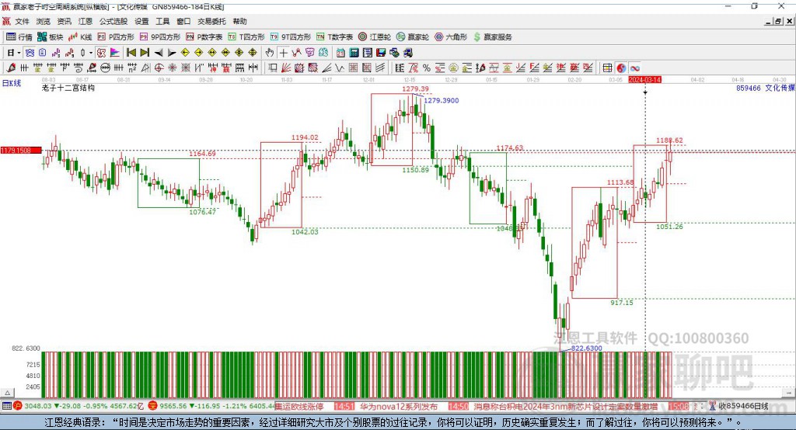Select the red target circle tool
This screenshot has height=430, width=796.
click(159, 68)
